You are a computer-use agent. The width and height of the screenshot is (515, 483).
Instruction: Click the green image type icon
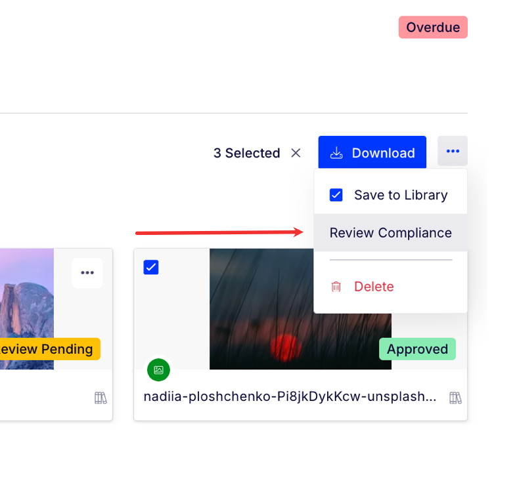coord(159,370)
